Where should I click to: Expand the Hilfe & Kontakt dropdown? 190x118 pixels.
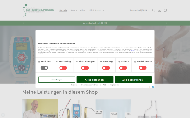(x=96, y=10)
